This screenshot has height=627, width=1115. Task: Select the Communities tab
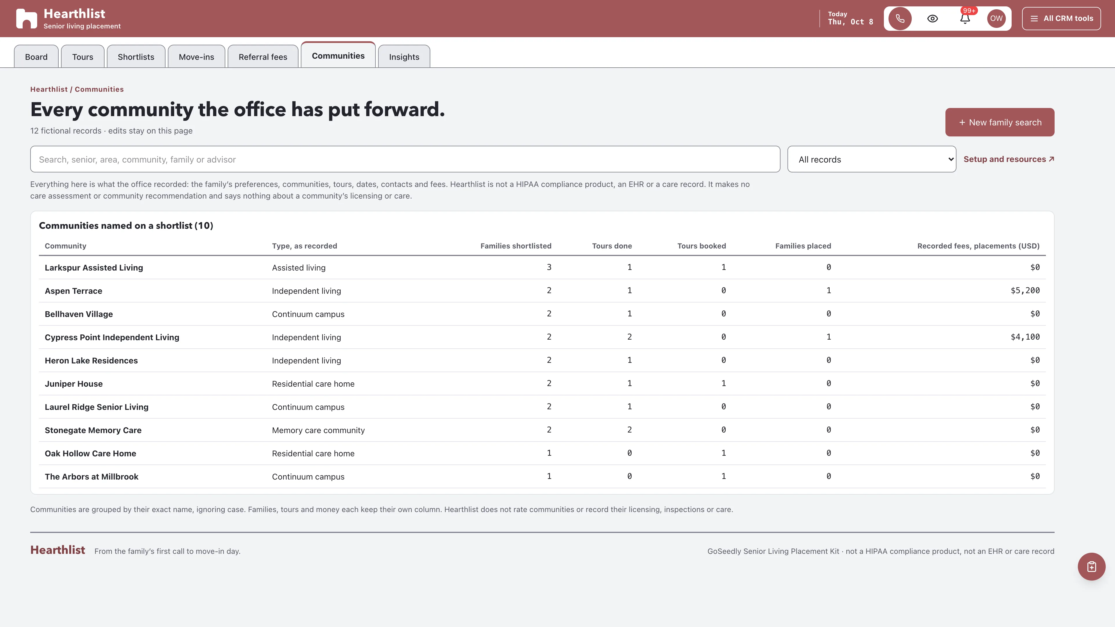click(338, 55)
